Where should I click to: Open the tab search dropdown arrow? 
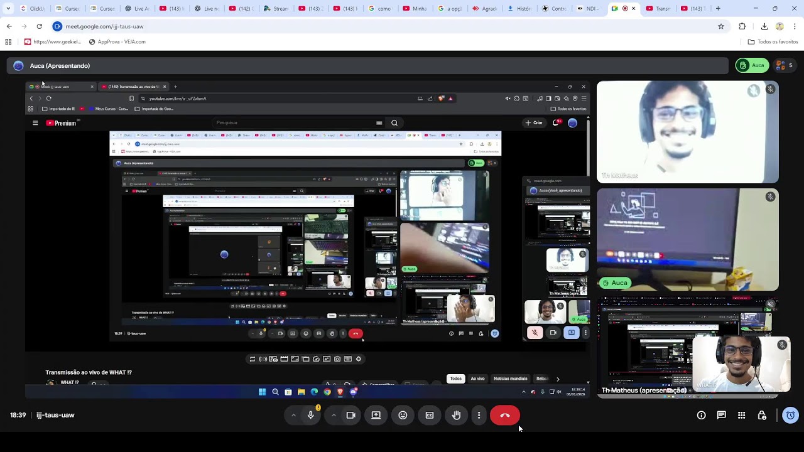(8, 9)
